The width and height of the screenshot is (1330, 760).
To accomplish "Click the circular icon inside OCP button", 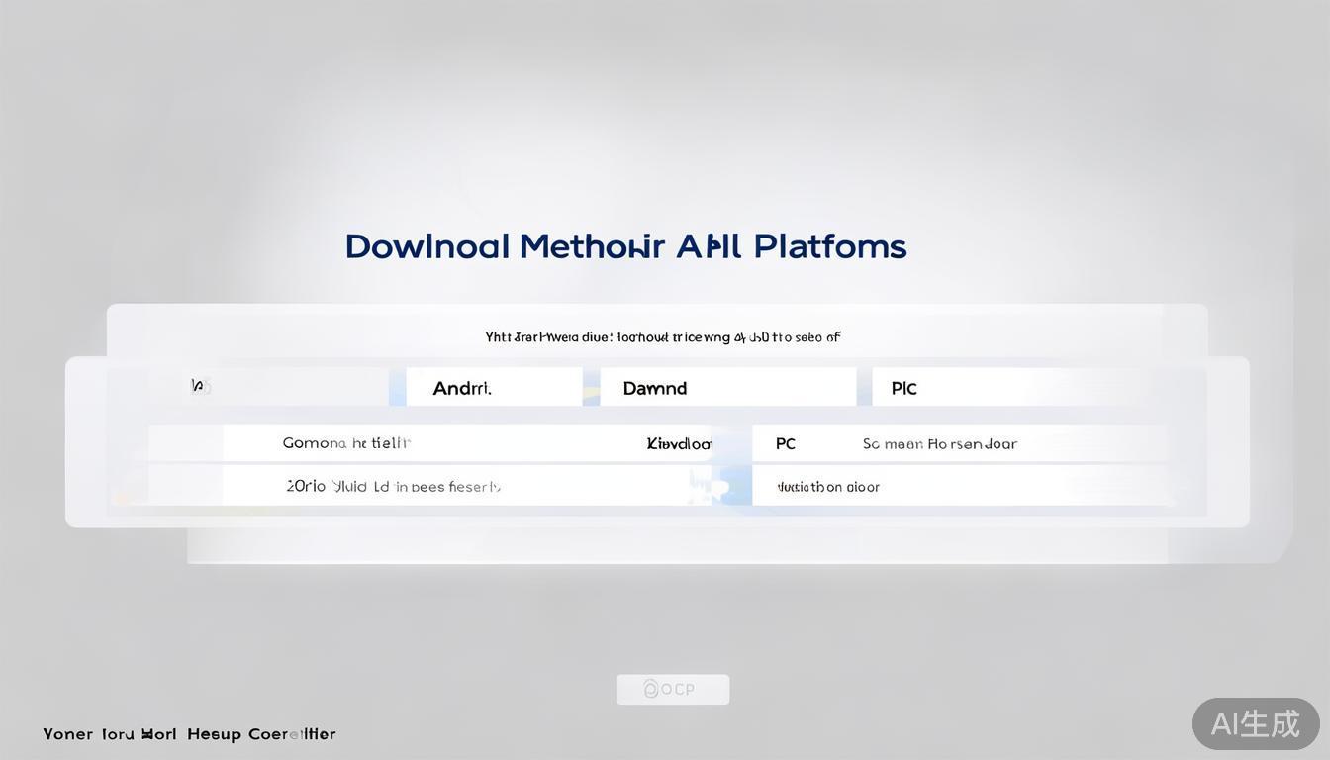I will click(x=651, y=689).
